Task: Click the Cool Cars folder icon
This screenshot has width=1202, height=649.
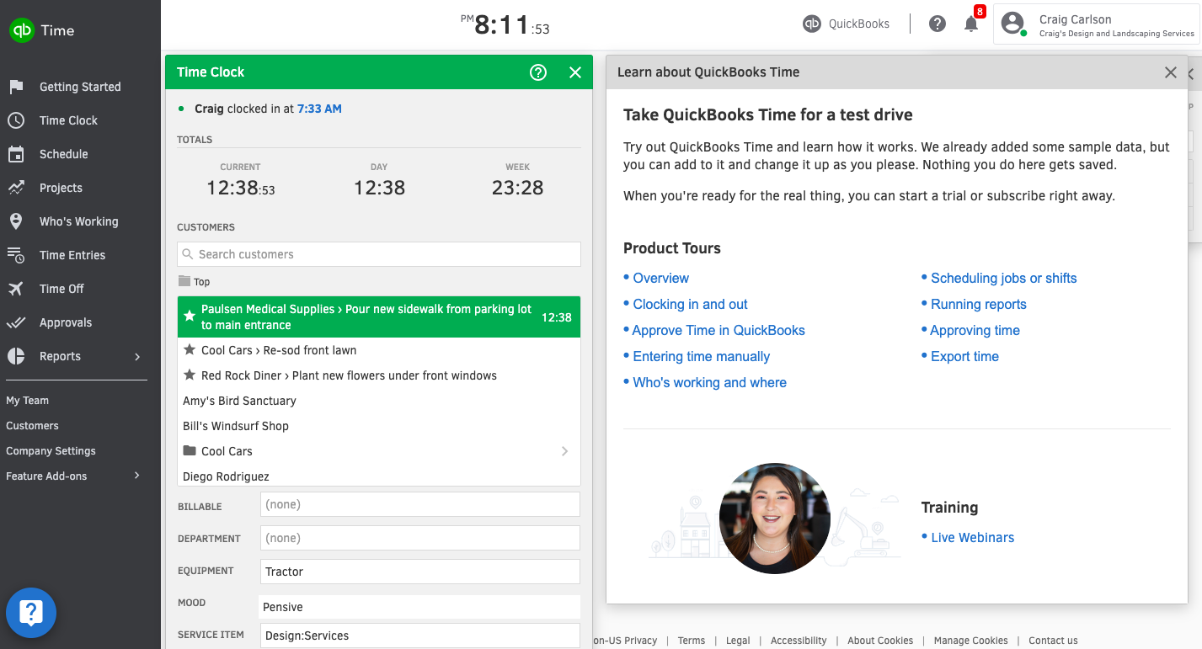Action: [x=190, y=451]
